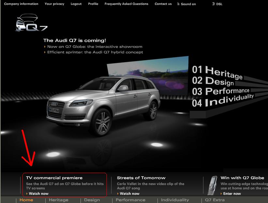Open Frequently Asked Questions
The width and height of the screenshot is (268, 203).
[127, 4]
